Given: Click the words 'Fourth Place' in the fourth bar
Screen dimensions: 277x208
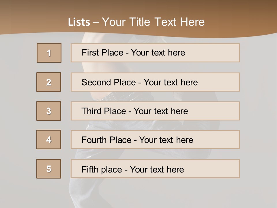Looking at the screenshot, I should [106, 140].
